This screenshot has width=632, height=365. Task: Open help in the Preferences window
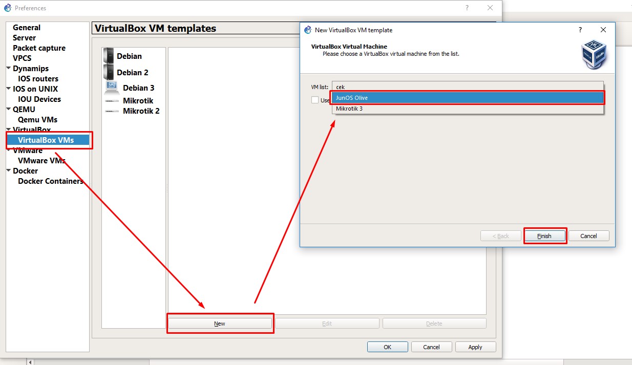pyautogui.click(x=467, y=8)
